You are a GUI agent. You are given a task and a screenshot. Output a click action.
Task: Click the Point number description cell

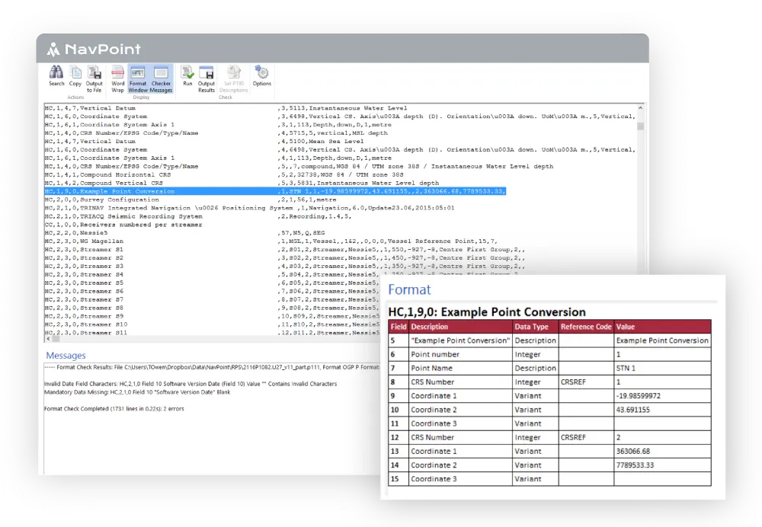(460, 355)
